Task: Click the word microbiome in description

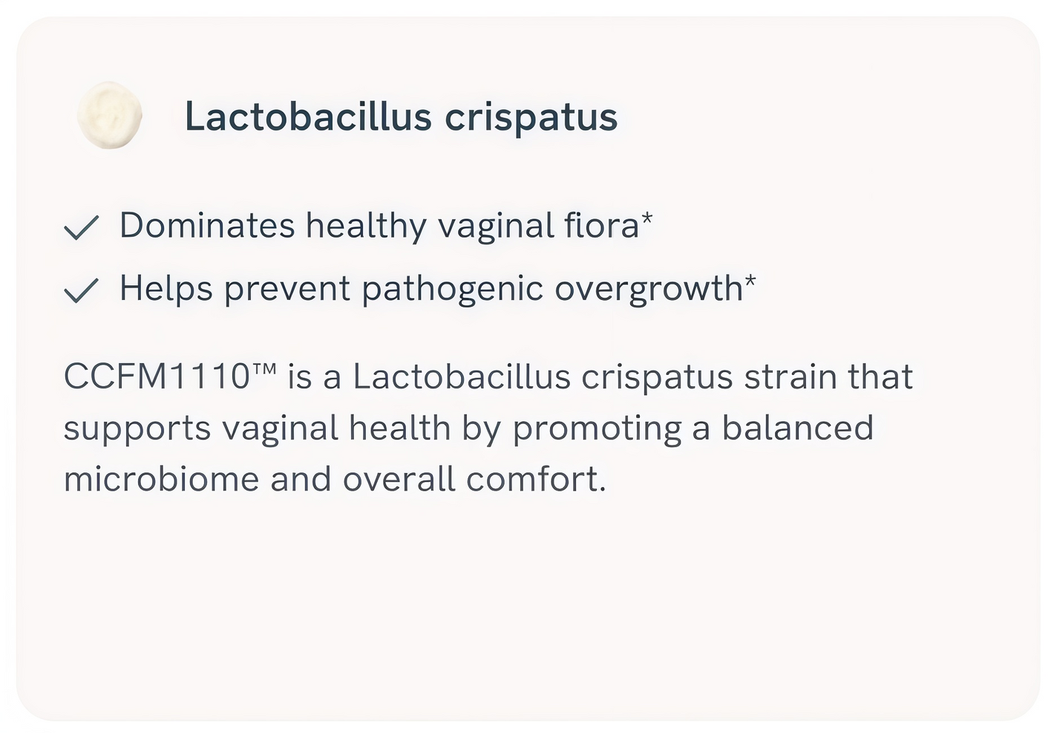Action: [161, 479]
